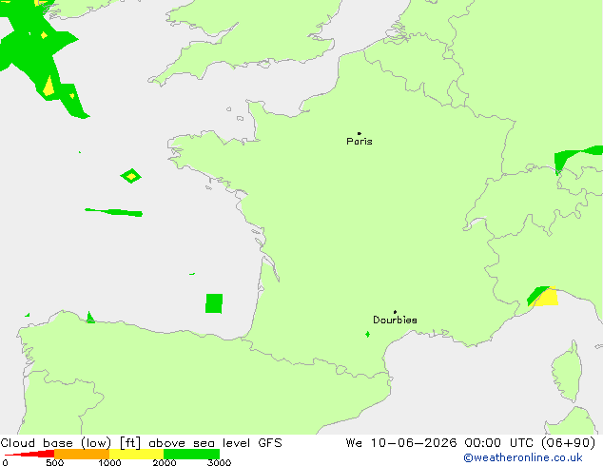Click the legend value '3000'
Screen dimensions: 603x466
219,462
